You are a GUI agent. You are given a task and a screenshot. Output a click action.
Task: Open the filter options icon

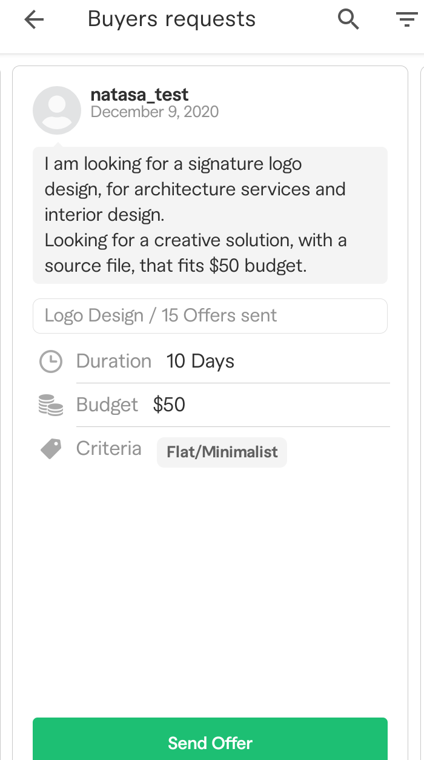406,20
